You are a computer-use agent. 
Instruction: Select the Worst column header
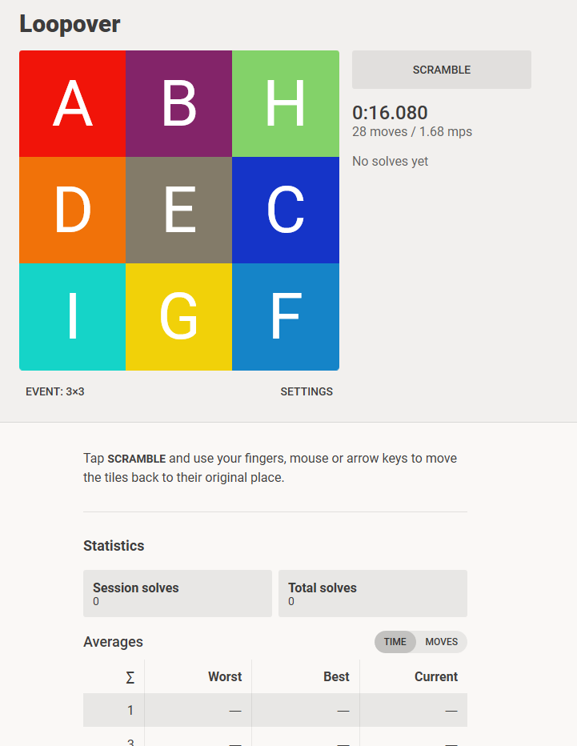click(x=225, y=676)
